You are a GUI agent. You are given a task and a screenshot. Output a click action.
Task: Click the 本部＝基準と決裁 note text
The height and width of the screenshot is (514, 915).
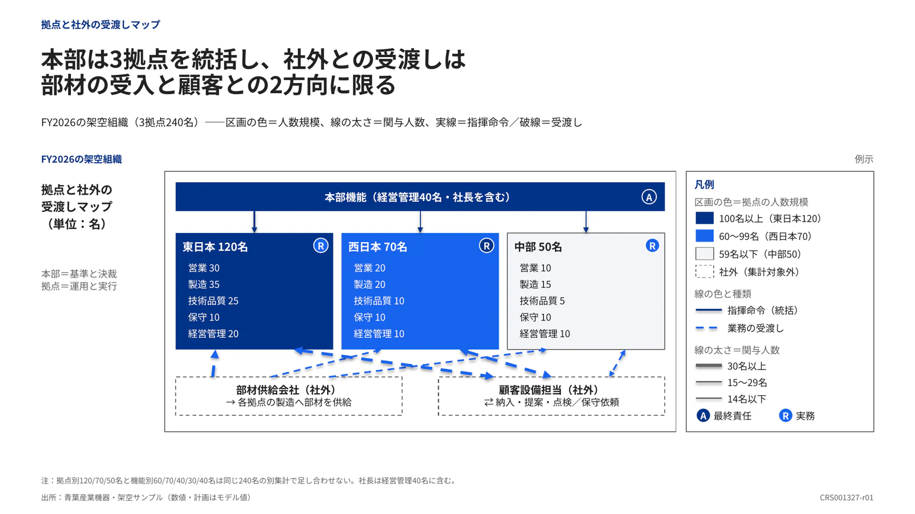click(79, 274)
